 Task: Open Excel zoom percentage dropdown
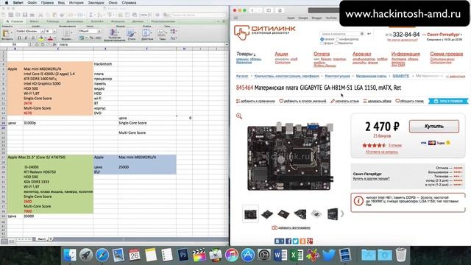(149, 15)
